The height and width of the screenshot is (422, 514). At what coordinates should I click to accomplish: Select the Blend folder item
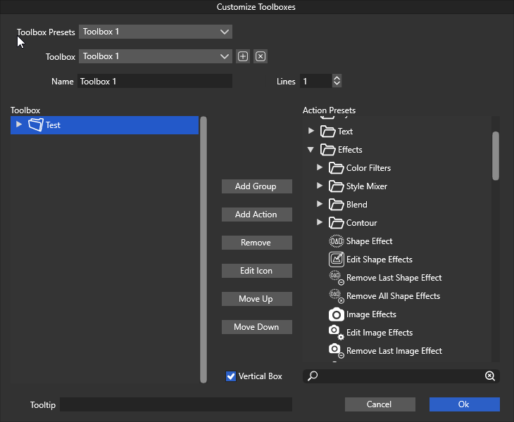(356, 205)
